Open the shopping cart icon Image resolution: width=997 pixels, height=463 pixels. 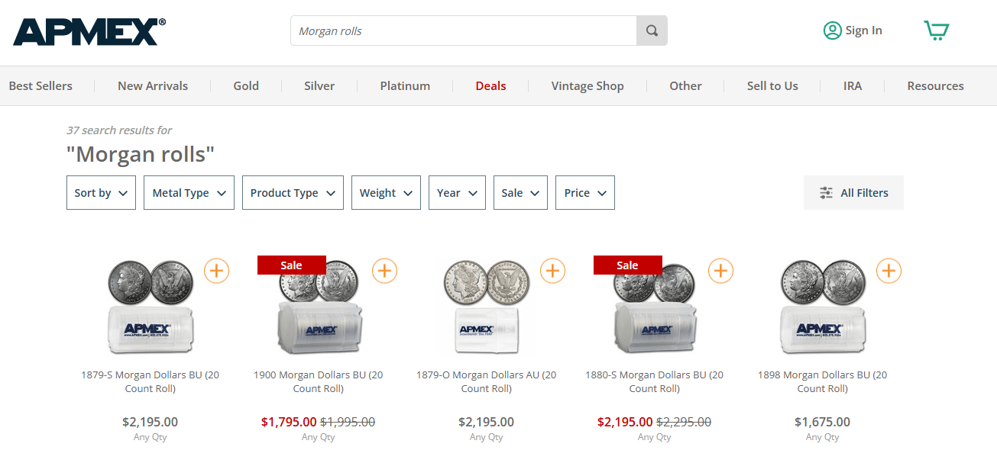coord(936,31)
